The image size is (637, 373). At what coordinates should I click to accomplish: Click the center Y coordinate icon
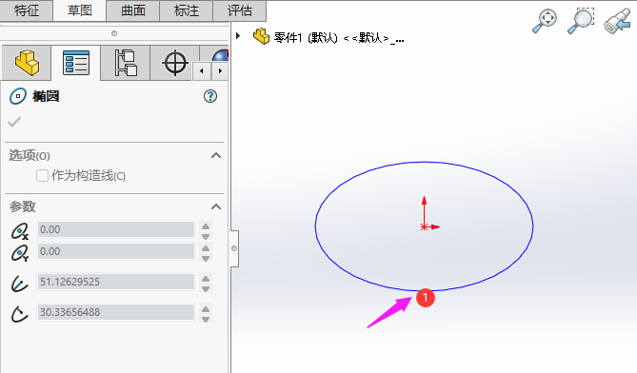coord(19,253)
